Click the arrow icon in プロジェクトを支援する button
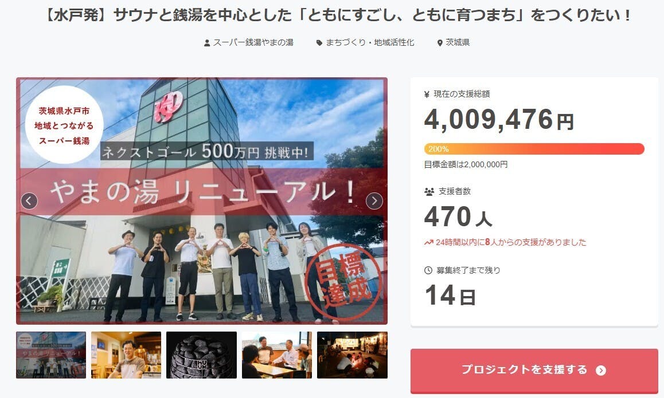This screenshot has width=664, height=398. [x=600, y=371]
